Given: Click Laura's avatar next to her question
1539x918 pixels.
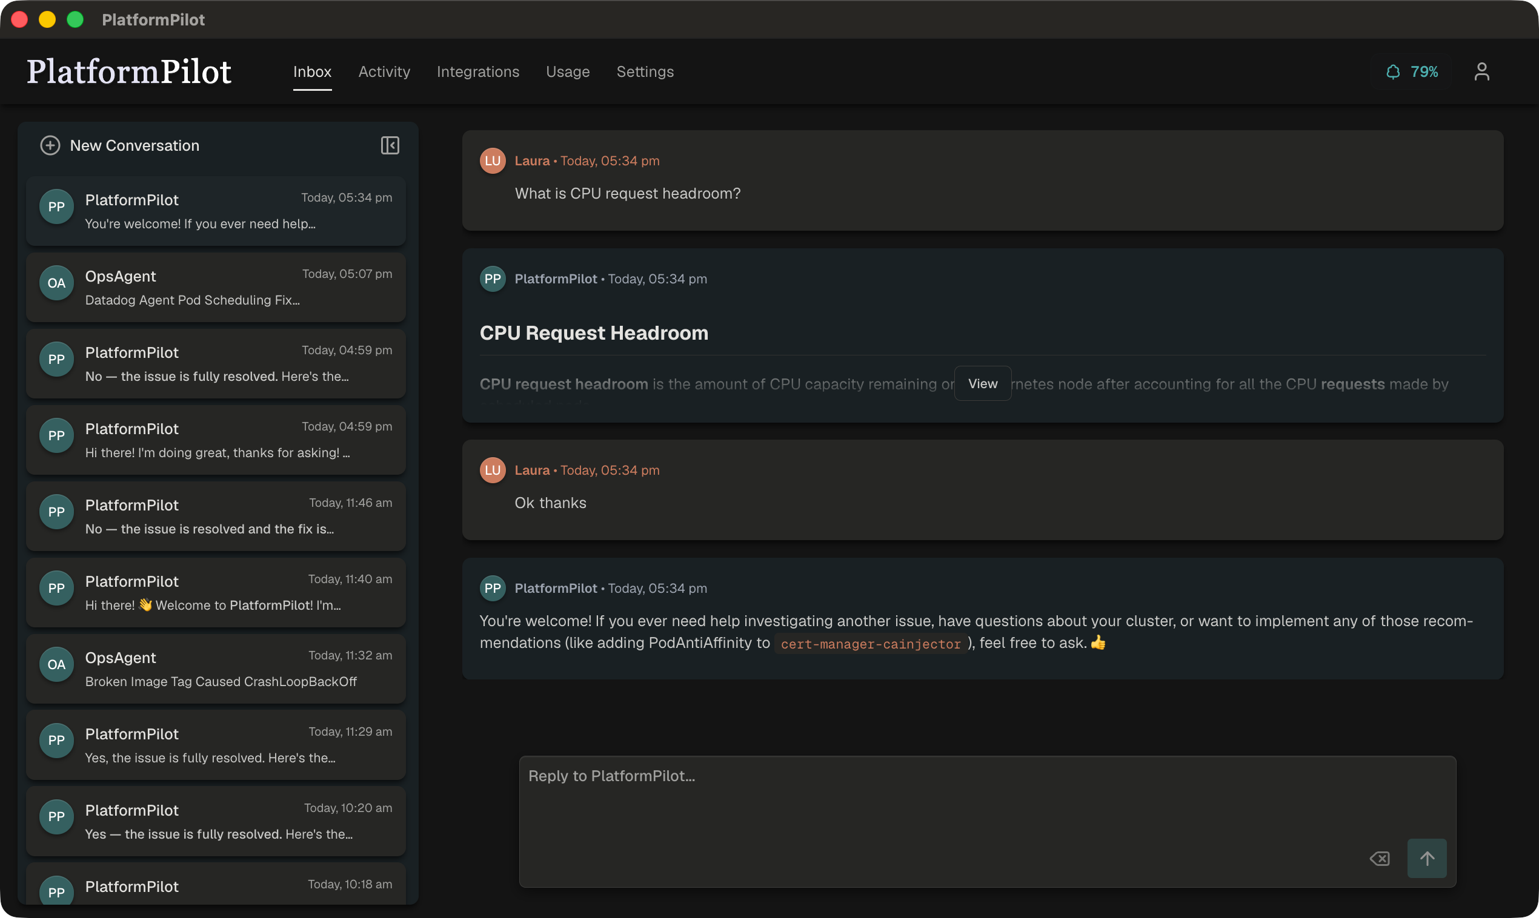Looking at the screenshot, I should (x=492, y=160).
